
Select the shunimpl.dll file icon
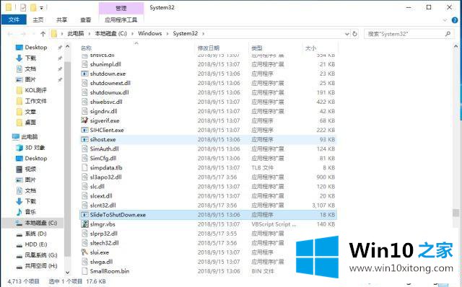pyautogui.click(x=84, y=64)
